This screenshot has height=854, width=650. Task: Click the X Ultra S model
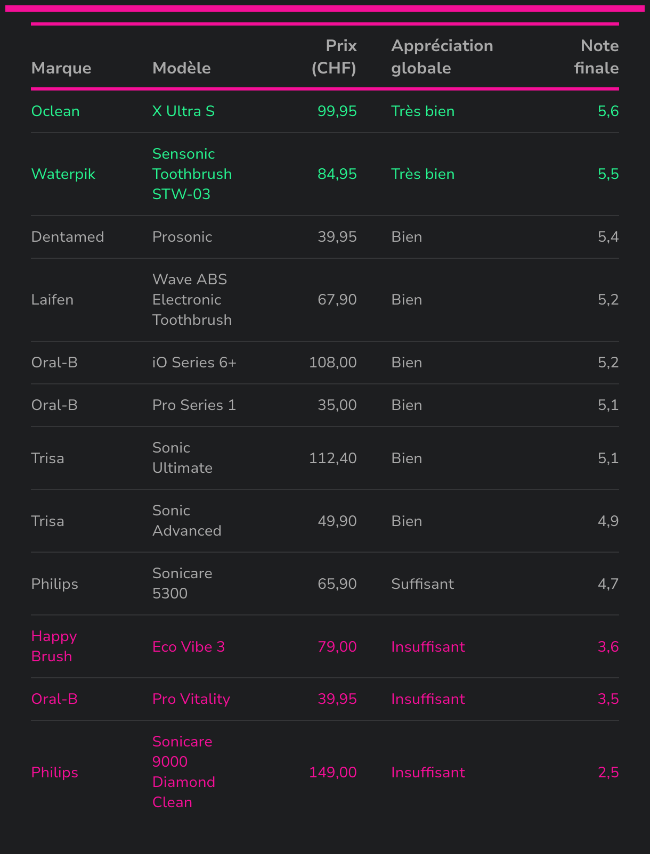183,111
